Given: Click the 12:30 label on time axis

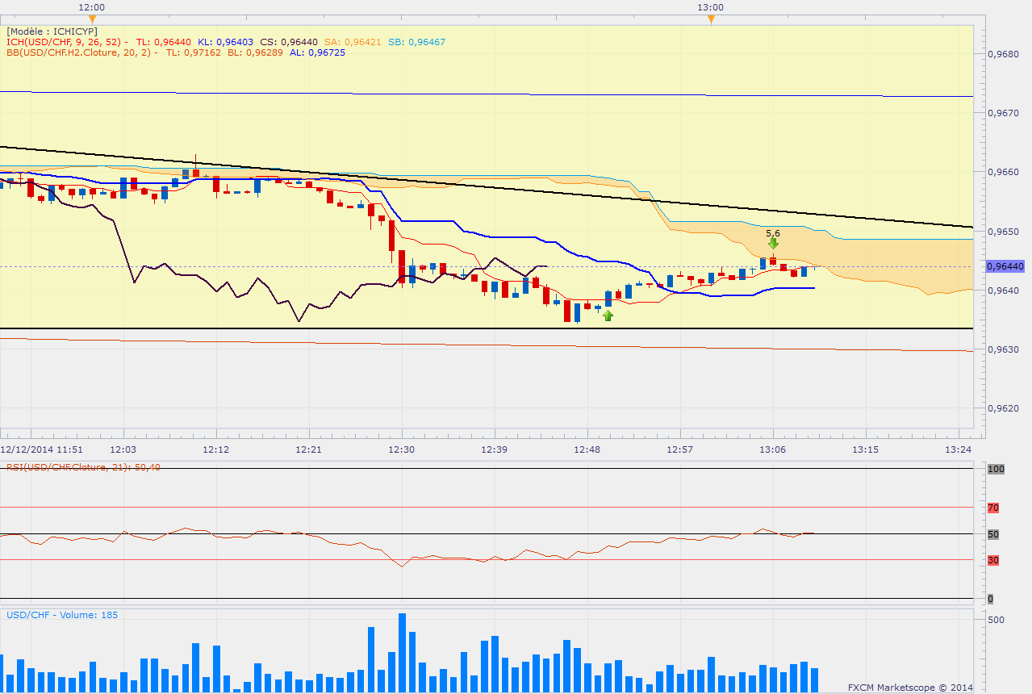Looking at the screenshot, I should click(401, 449).
